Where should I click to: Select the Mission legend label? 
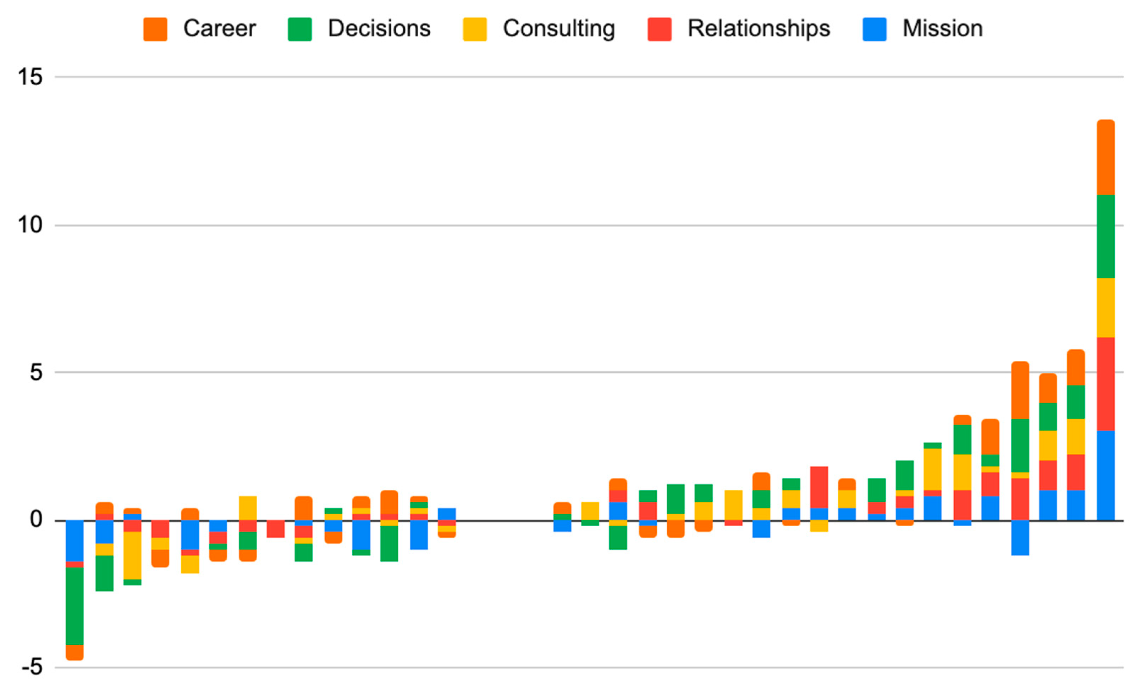click(942, 28)
